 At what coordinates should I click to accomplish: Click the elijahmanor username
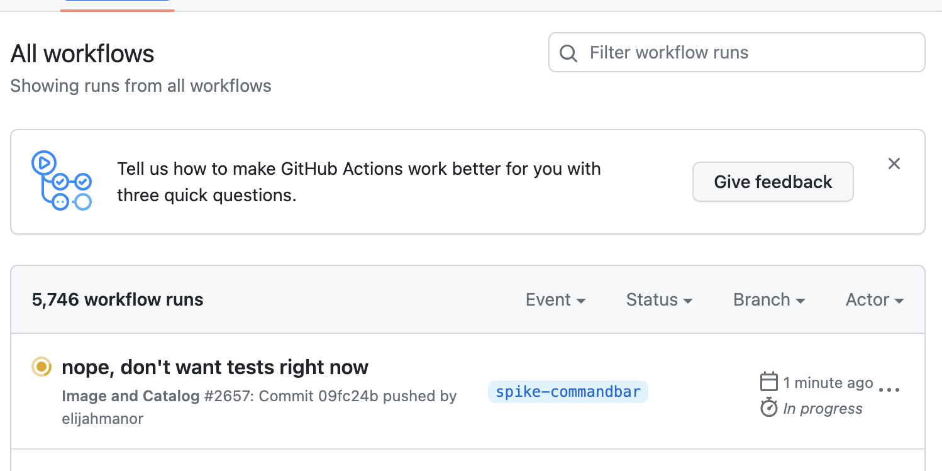pos(103,419)
